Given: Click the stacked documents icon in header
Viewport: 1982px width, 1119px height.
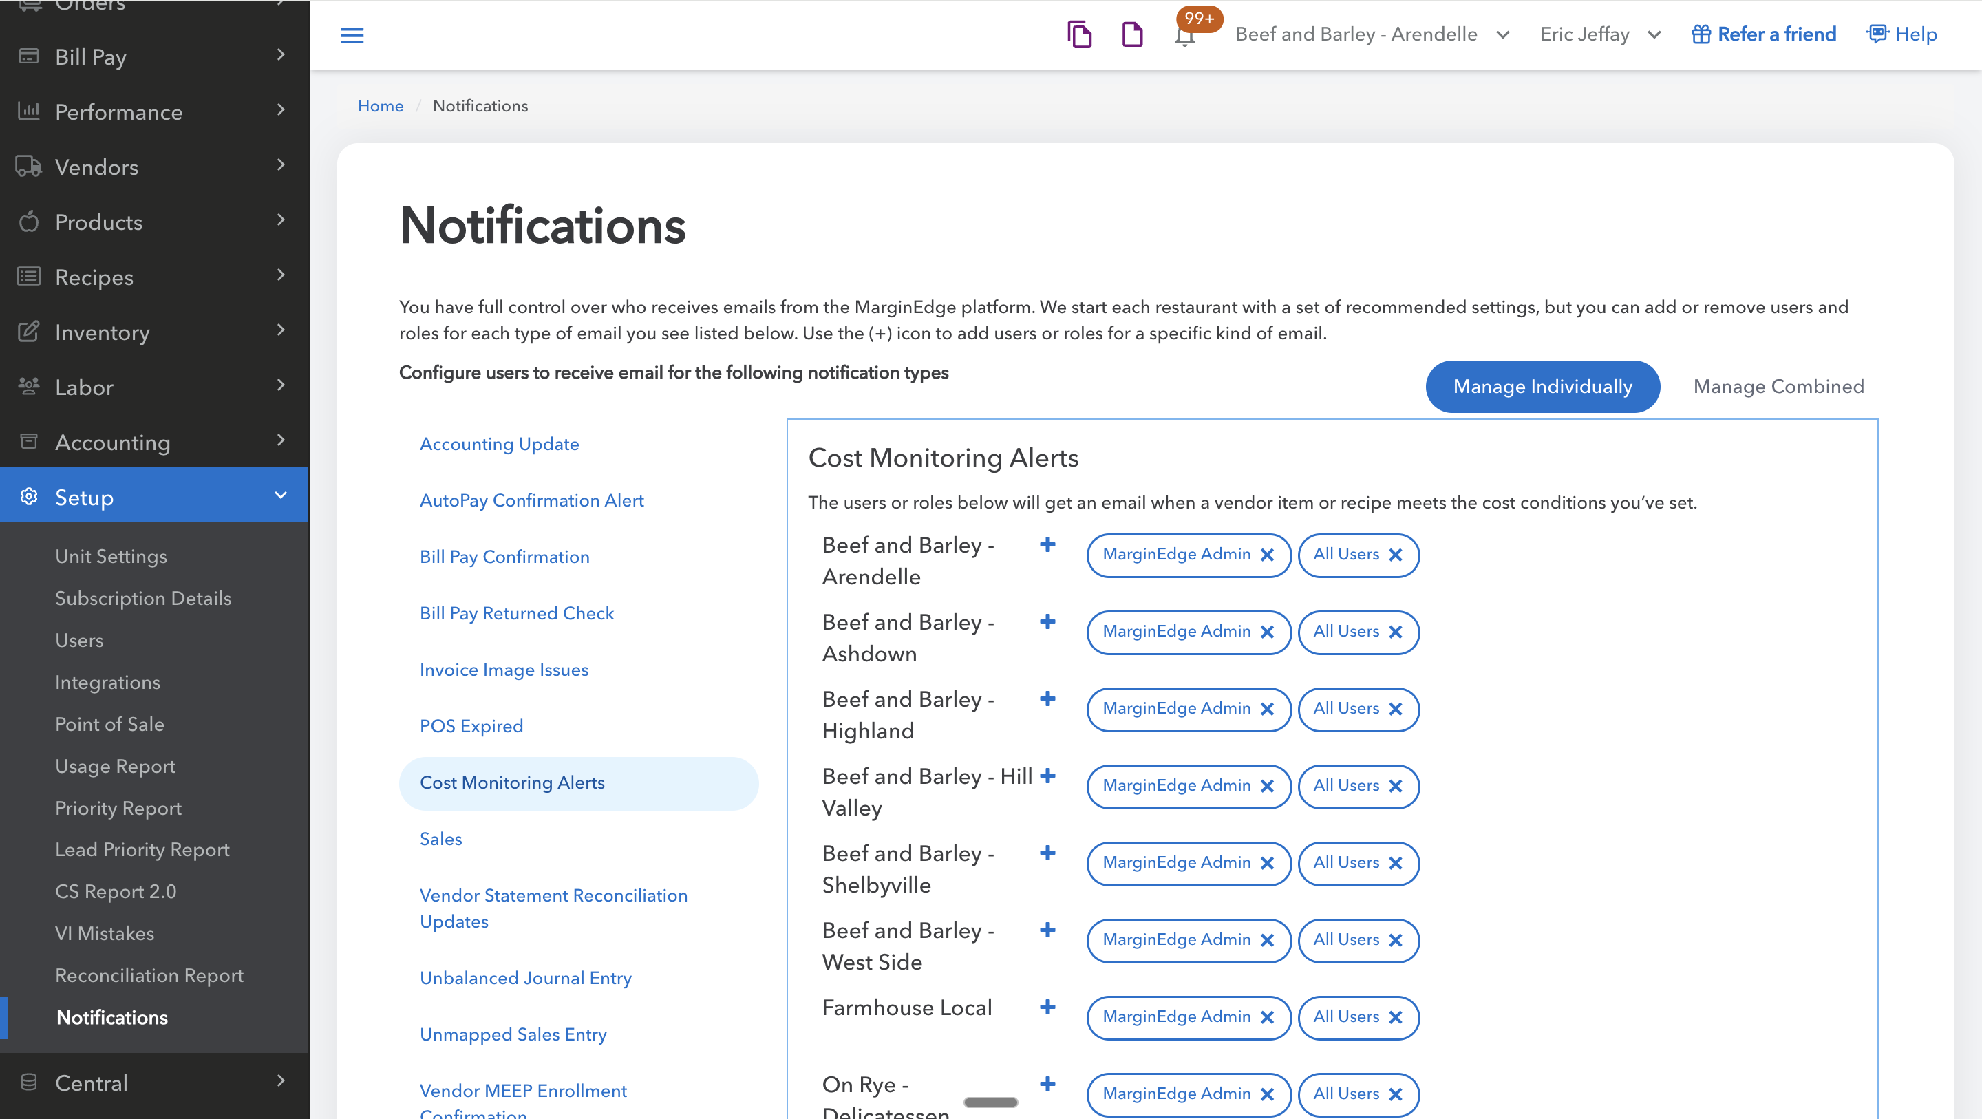Looking at the screenshot, I should 1078,34.
